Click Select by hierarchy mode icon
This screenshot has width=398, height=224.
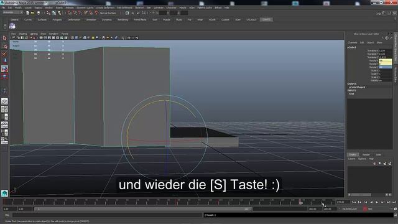[x=49, y=13]
